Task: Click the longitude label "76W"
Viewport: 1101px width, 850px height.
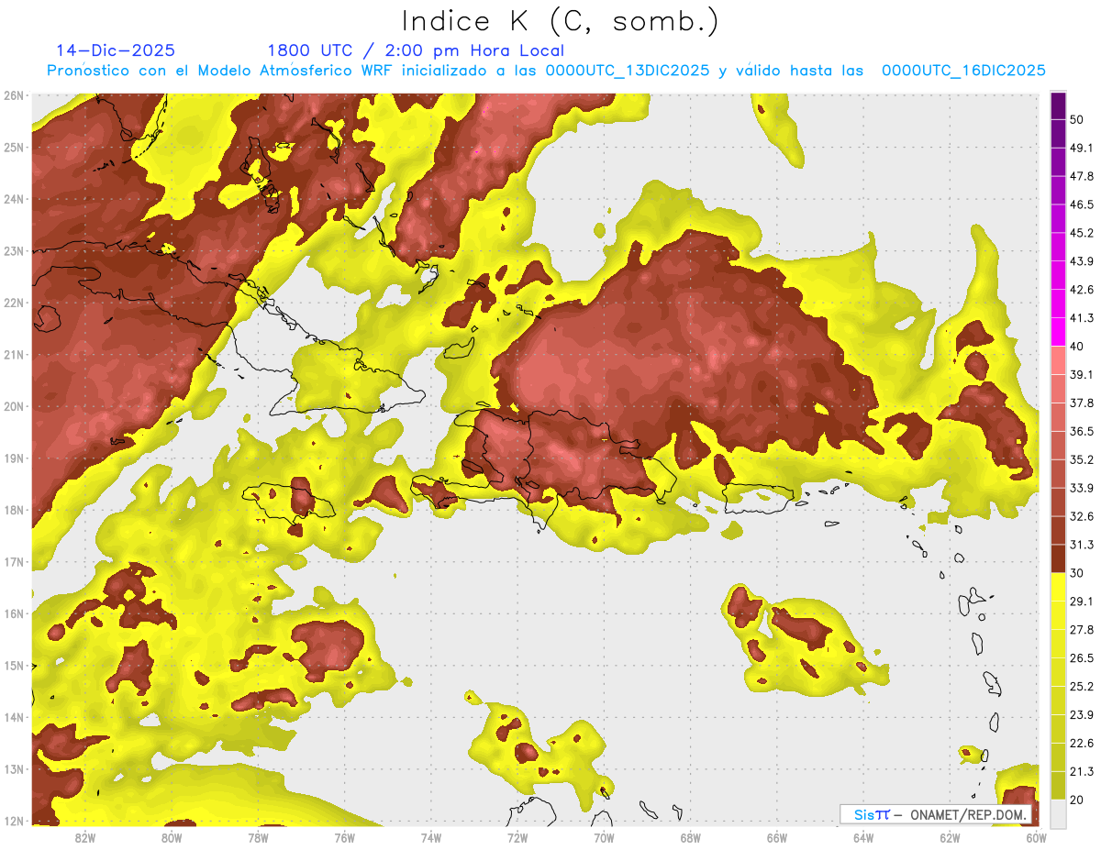Action: [345, 837]
